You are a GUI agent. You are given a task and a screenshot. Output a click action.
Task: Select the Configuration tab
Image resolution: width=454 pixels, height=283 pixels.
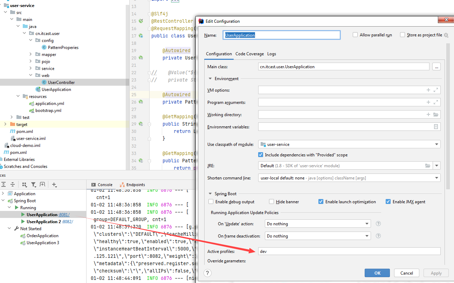coord(219,54)
